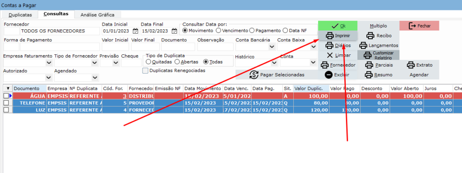Screen dimensions: 462x173
Task: Open the Agendado dropdown
Action: pyautogui.click(x=95, y=78)
